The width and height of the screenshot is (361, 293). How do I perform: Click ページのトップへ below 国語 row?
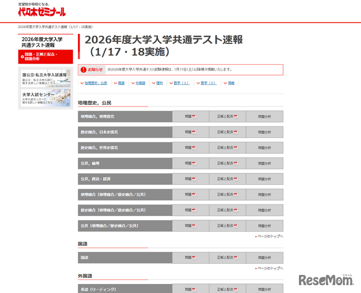click(269, 268)
